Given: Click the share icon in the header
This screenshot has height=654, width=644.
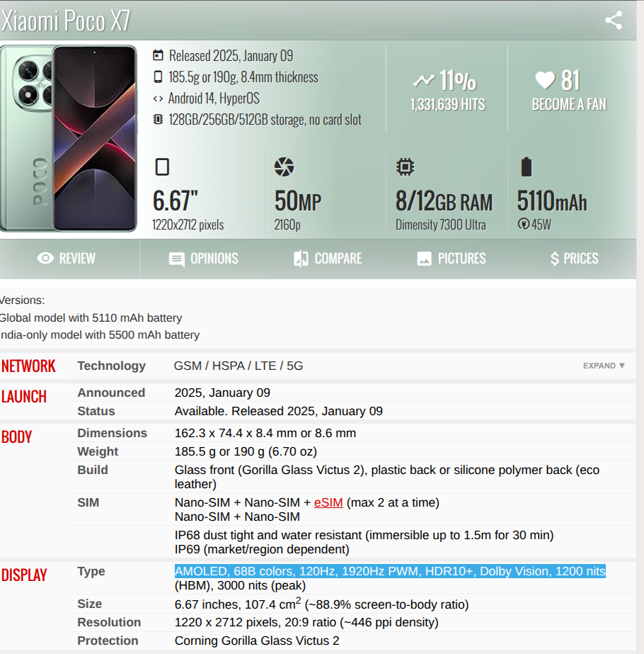Looking at the screenshot, I should pos(614,20).
